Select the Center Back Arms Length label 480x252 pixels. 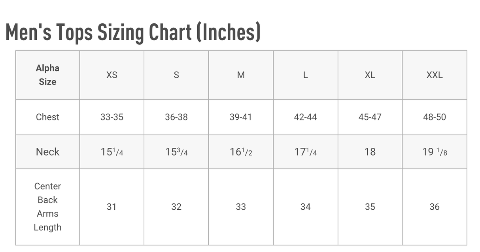point(47,207)
